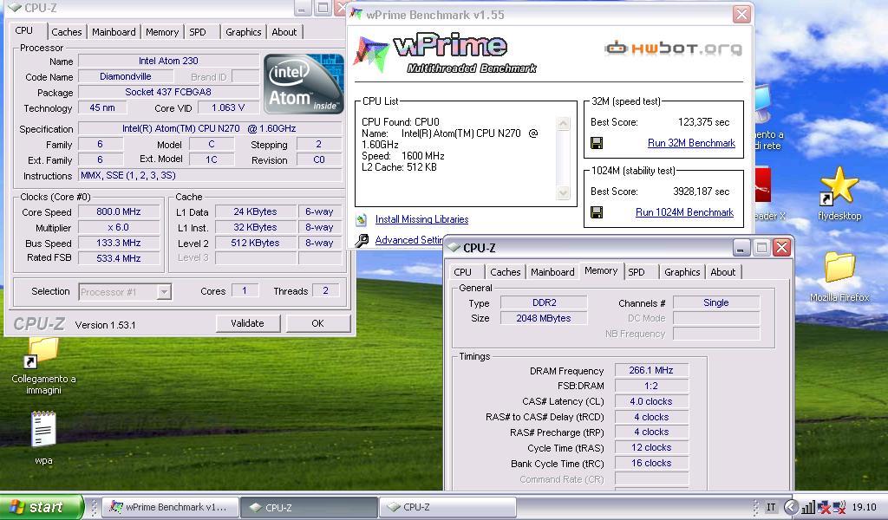Click the Level 2 512 KBytes cache value
The width and height of the screenshot is (888, 520).
(x=256, y=243)
